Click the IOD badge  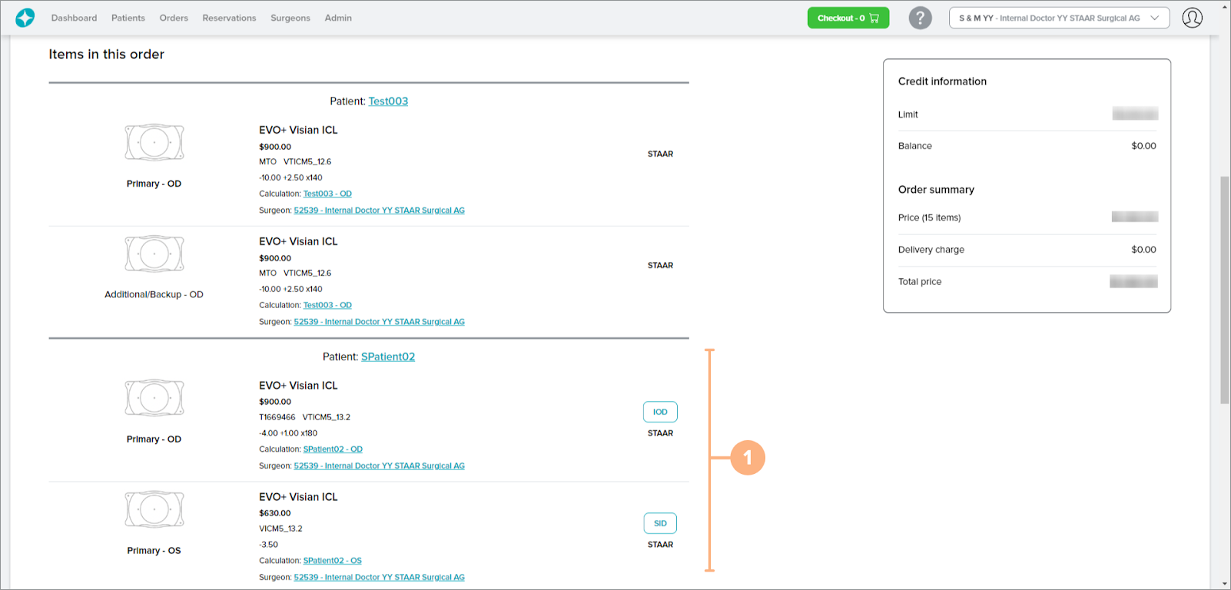(x=660, y=412)
